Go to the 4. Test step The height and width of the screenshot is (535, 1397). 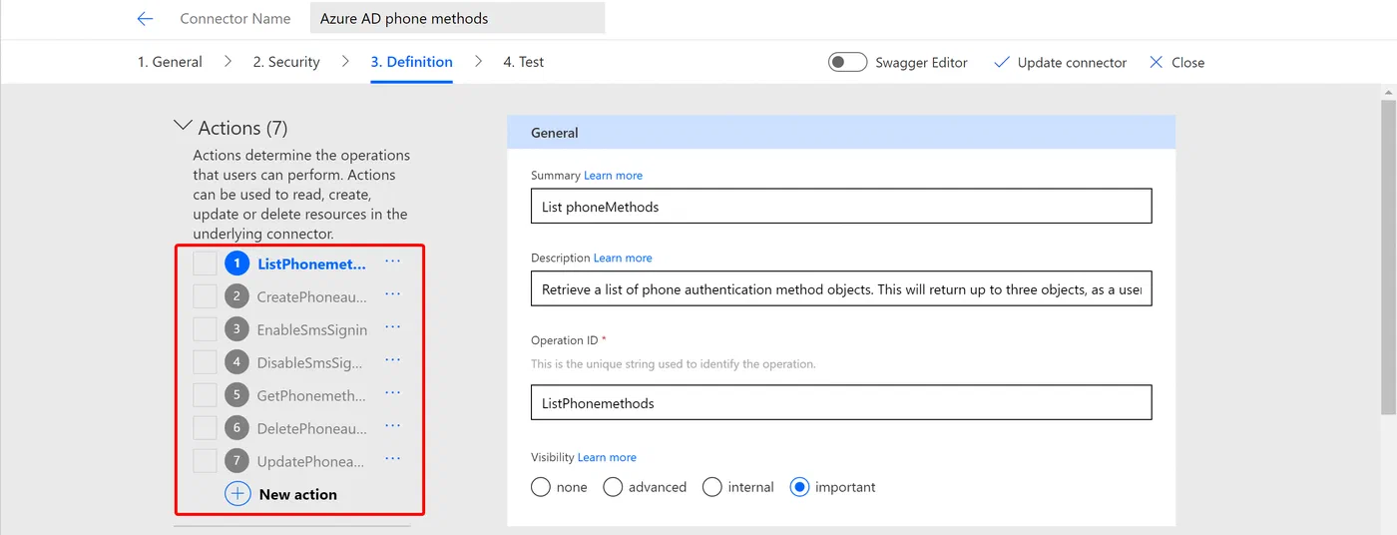(x=523, y=62)
